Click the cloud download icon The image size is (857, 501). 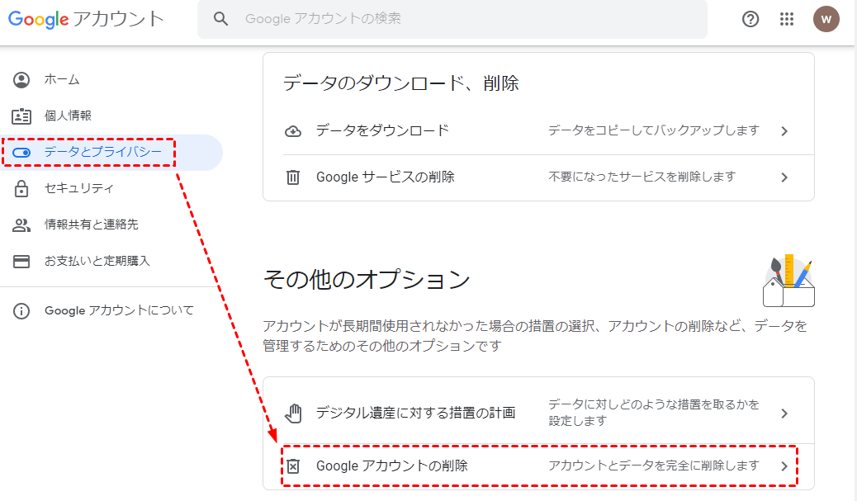pyautogui.click(x=293, y=131)
